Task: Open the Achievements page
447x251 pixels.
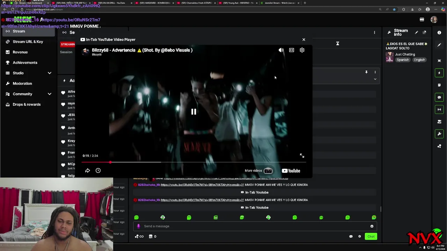Action: tap(25, 63)
